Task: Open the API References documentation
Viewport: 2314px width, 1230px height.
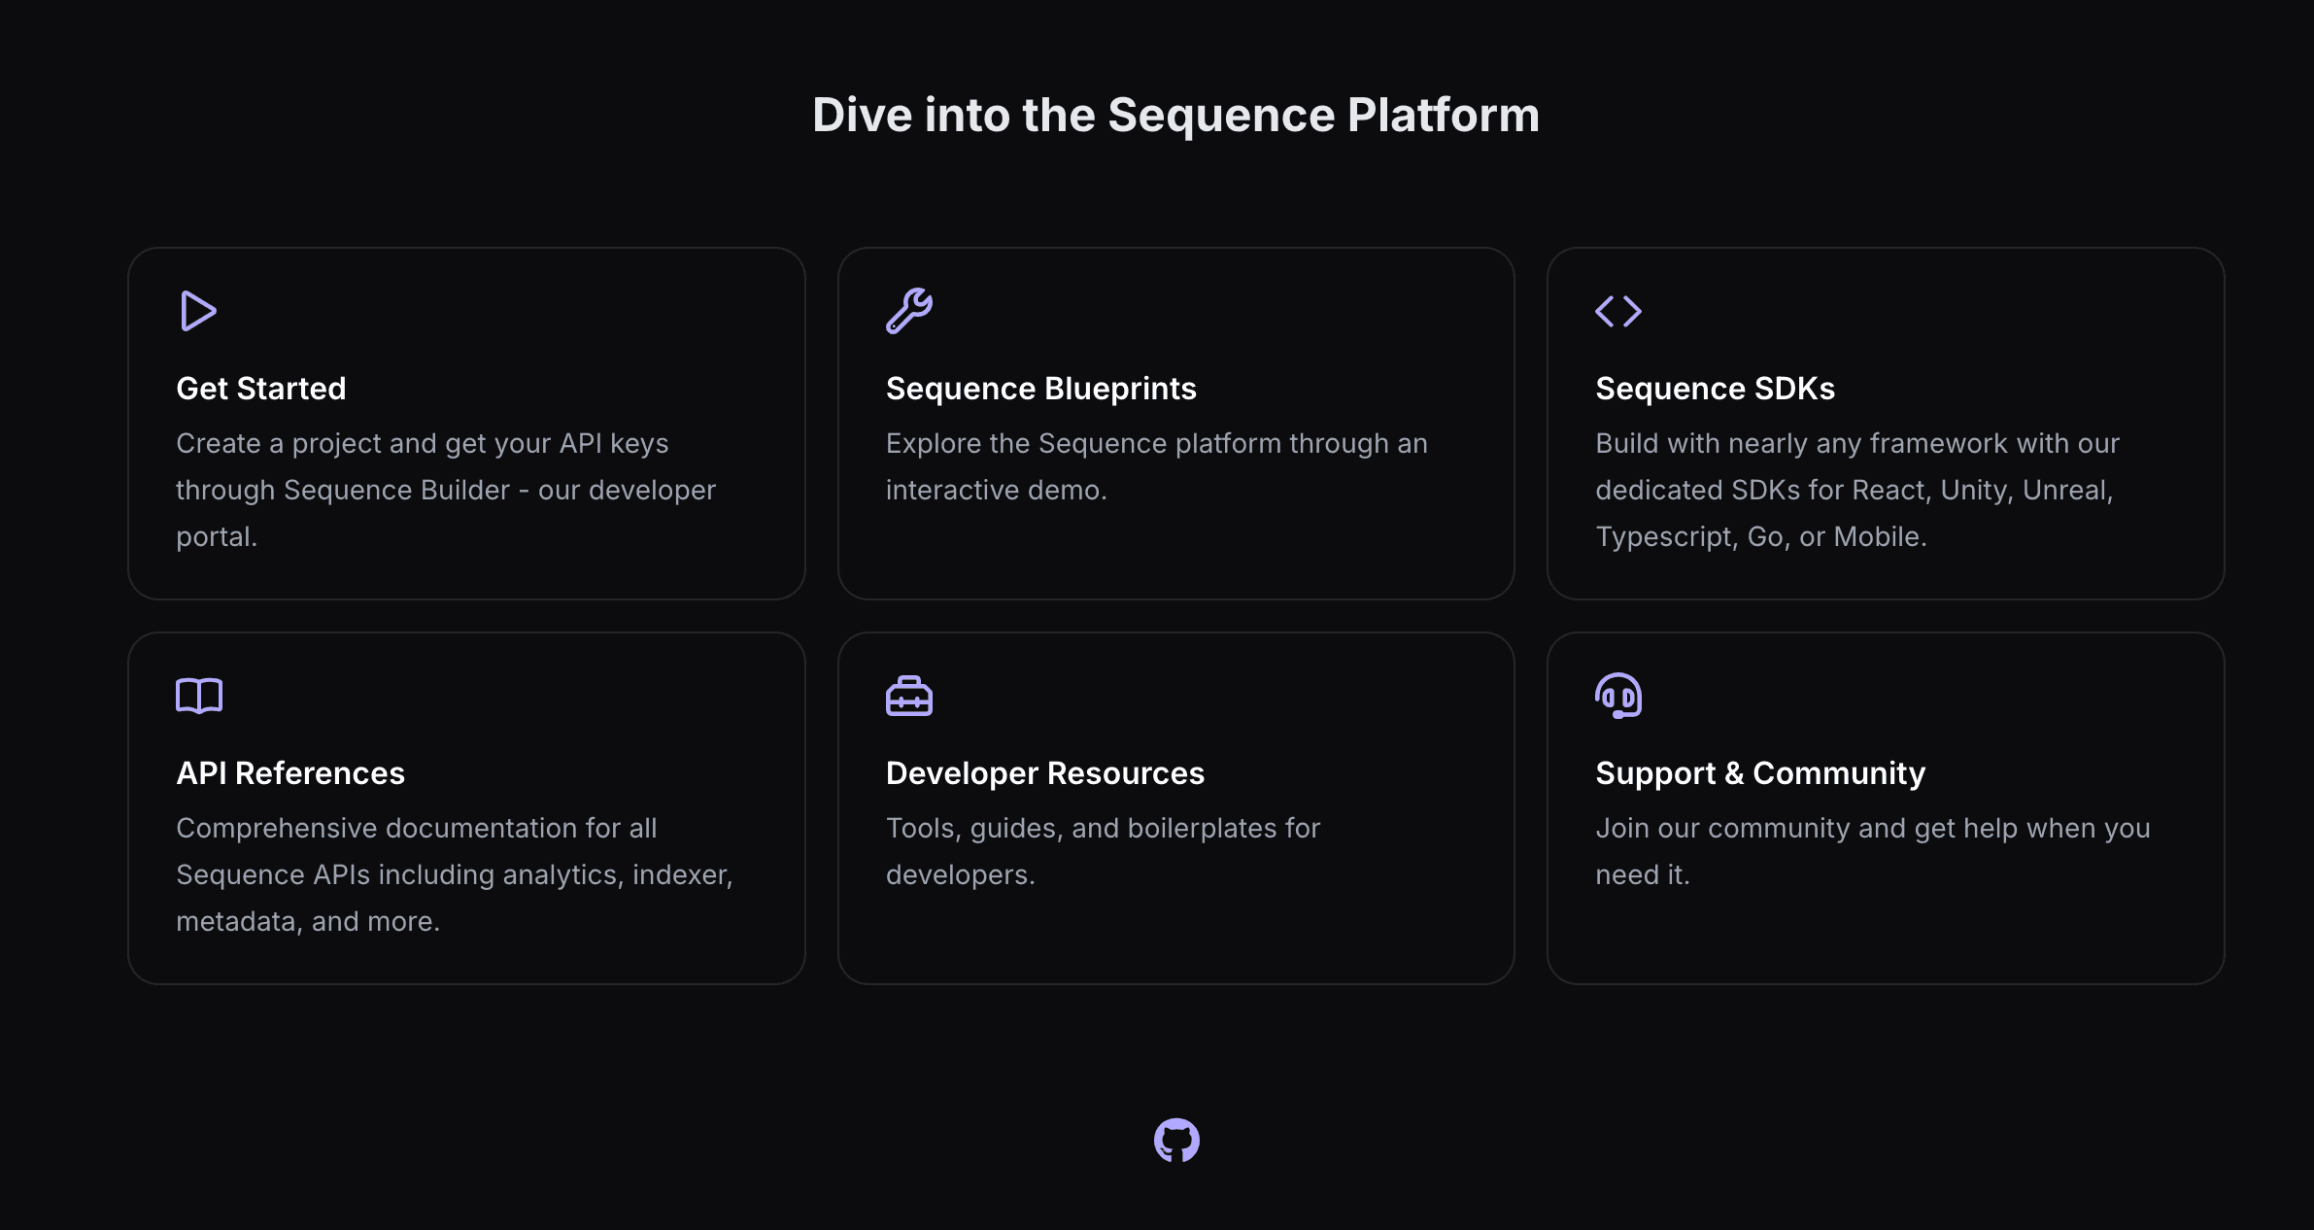Action: point(290,772)
